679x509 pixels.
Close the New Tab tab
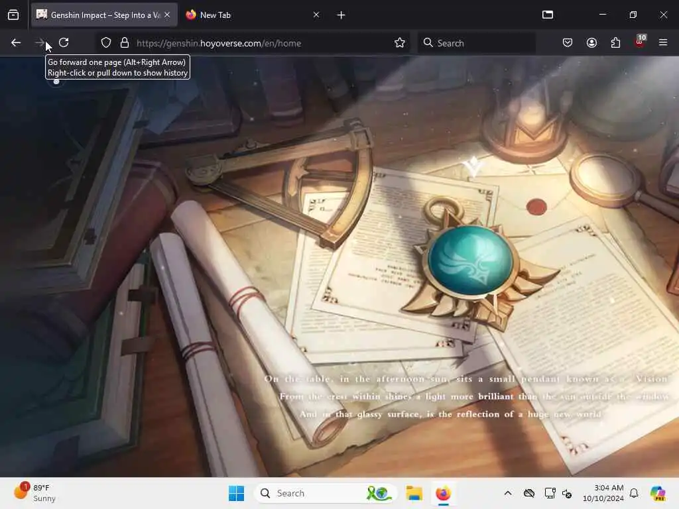click(x=316, y=15)
